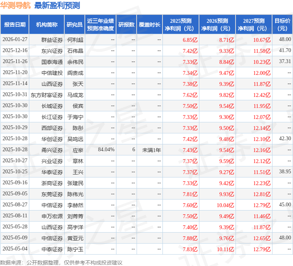Click the 机构简称 column header
Viewport: 293px width, 266px height.
click(x=47, y=25)
